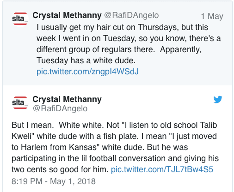The height and width of the screenshot is (192, 234).
Task: Click the 8:19 PM - May 1, 2018 timestamp
Action: tap(54, 181)
